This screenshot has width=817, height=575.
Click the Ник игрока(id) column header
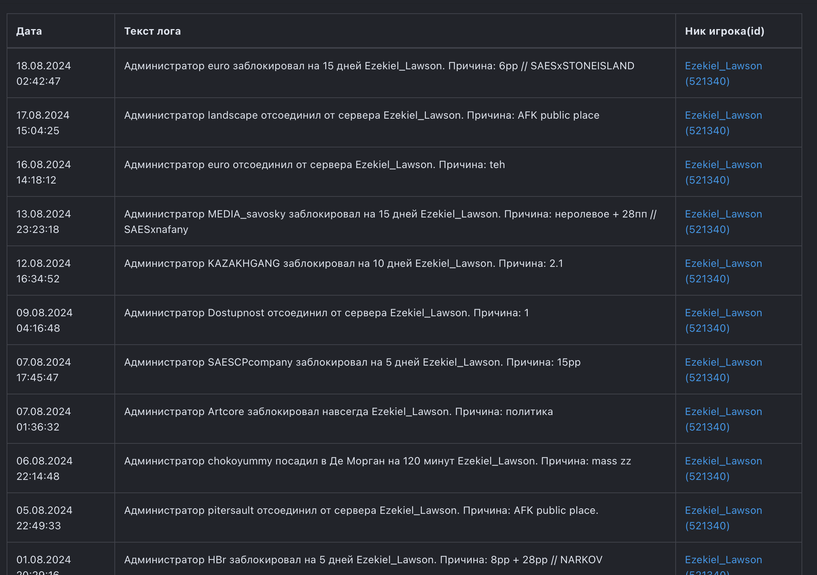click(x=724, y=31)
